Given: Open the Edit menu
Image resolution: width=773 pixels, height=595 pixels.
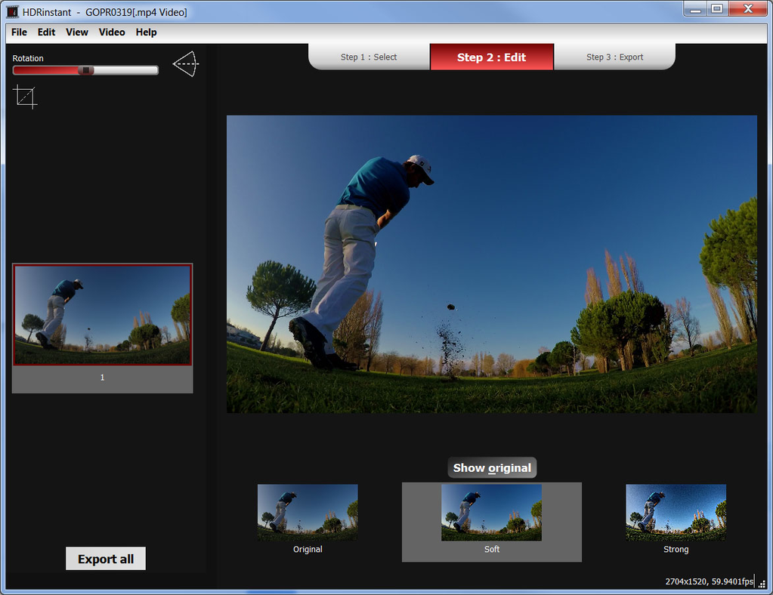Looking at the screenshot, I should [x=46, y=32].
